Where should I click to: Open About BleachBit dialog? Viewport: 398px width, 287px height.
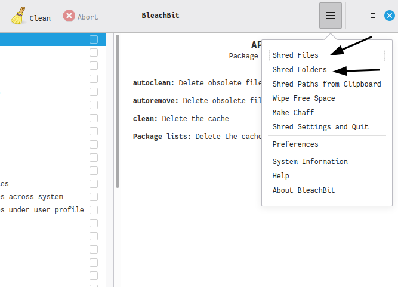coord(304,190)
